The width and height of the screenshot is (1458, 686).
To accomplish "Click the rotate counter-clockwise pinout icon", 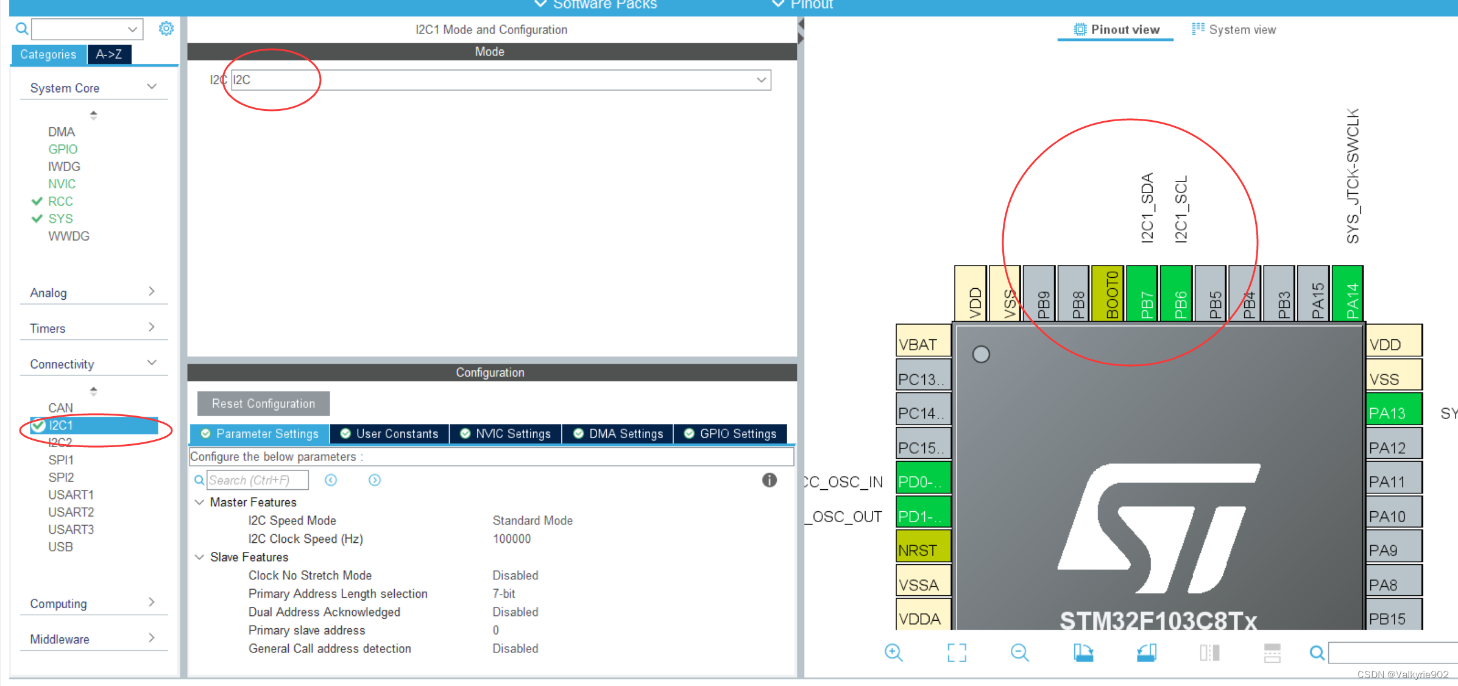I will (1146, 652).
